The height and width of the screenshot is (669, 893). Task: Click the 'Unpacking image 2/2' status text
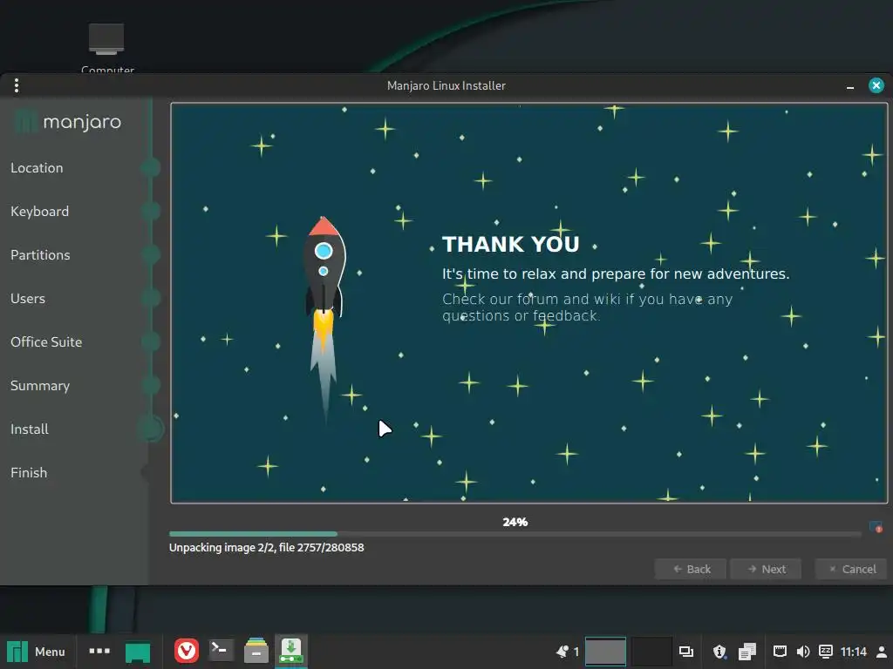[x=267, y=547]
